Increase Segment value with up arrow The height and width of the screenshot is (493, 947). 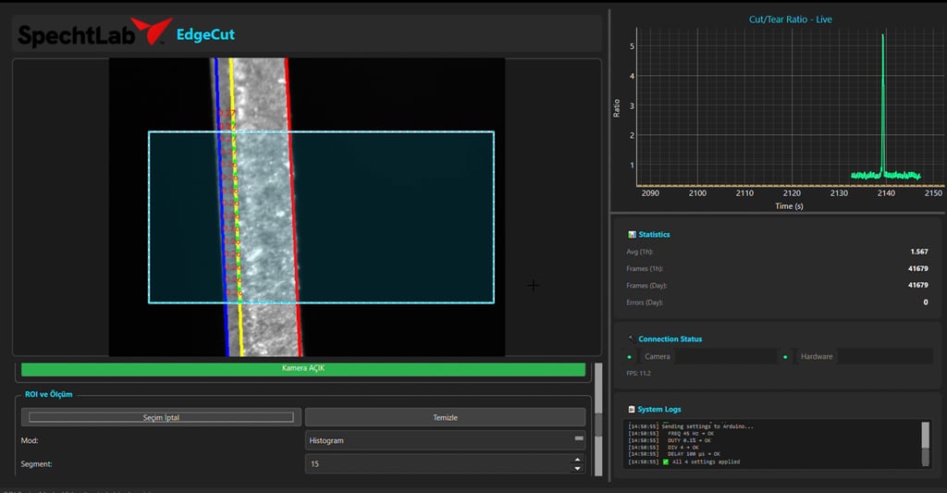click(578, 459)
